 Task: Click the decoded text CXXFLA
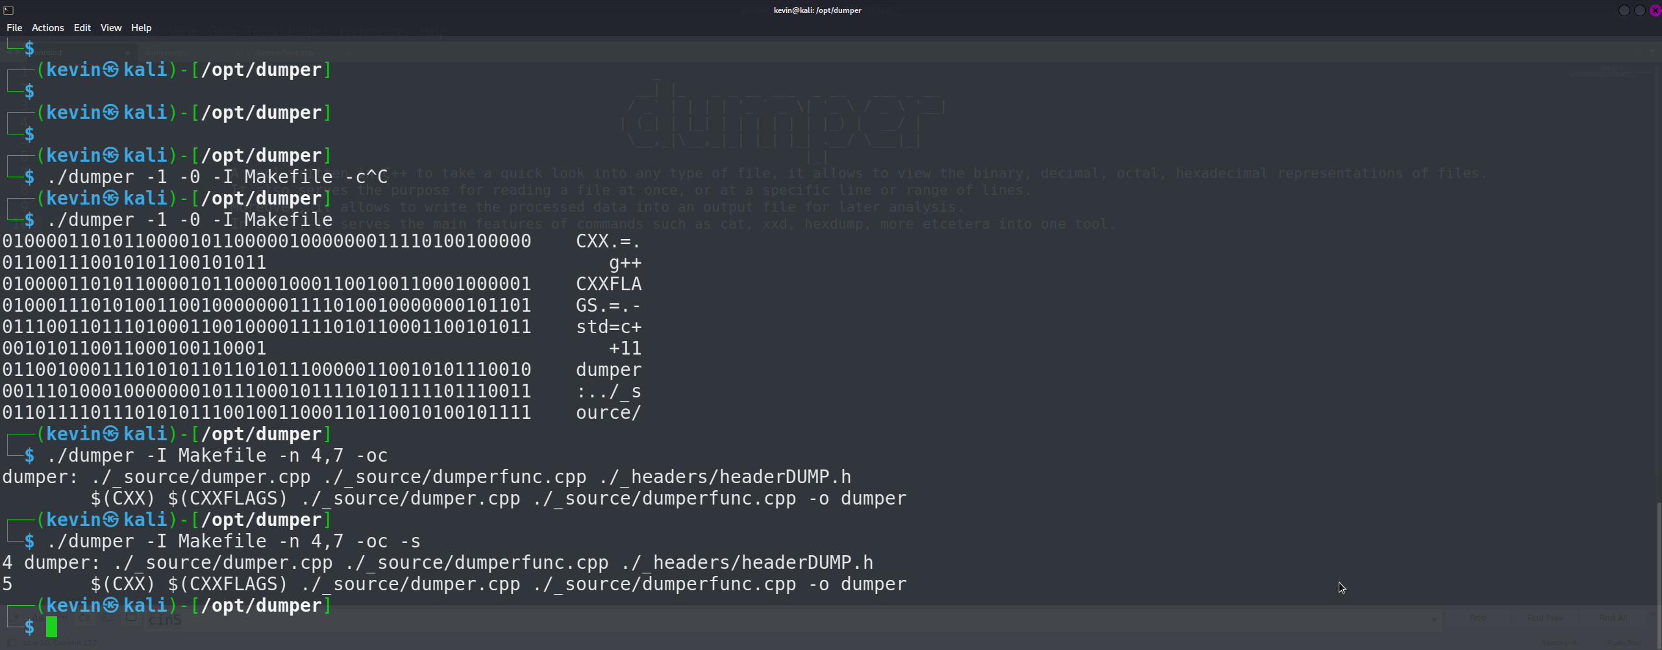(609, 284)
